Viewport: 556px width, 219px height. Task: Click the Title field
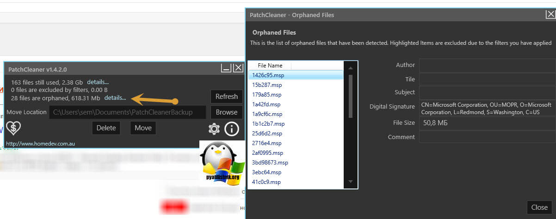(487, 79)
